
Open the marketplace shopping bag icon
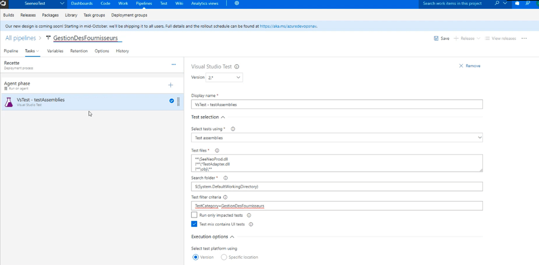coord(517,3)
